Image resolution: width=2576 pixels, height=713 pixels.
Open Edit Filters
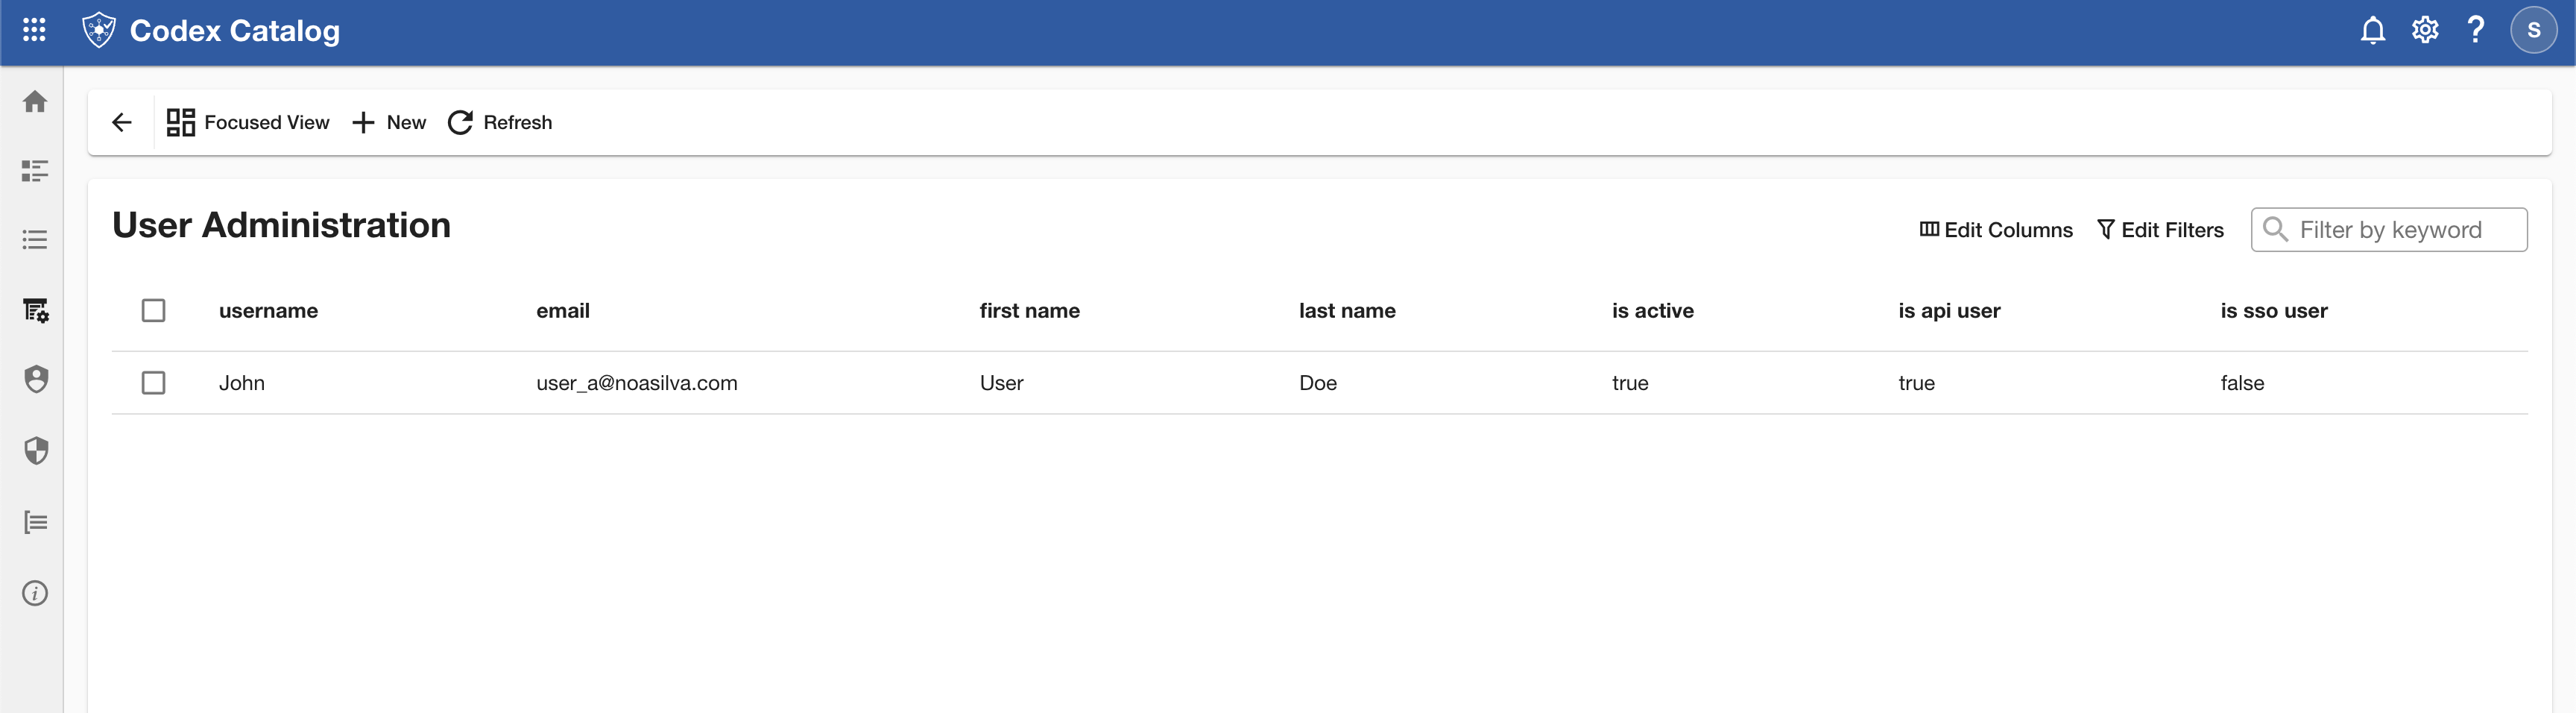tap(2160, 230)
